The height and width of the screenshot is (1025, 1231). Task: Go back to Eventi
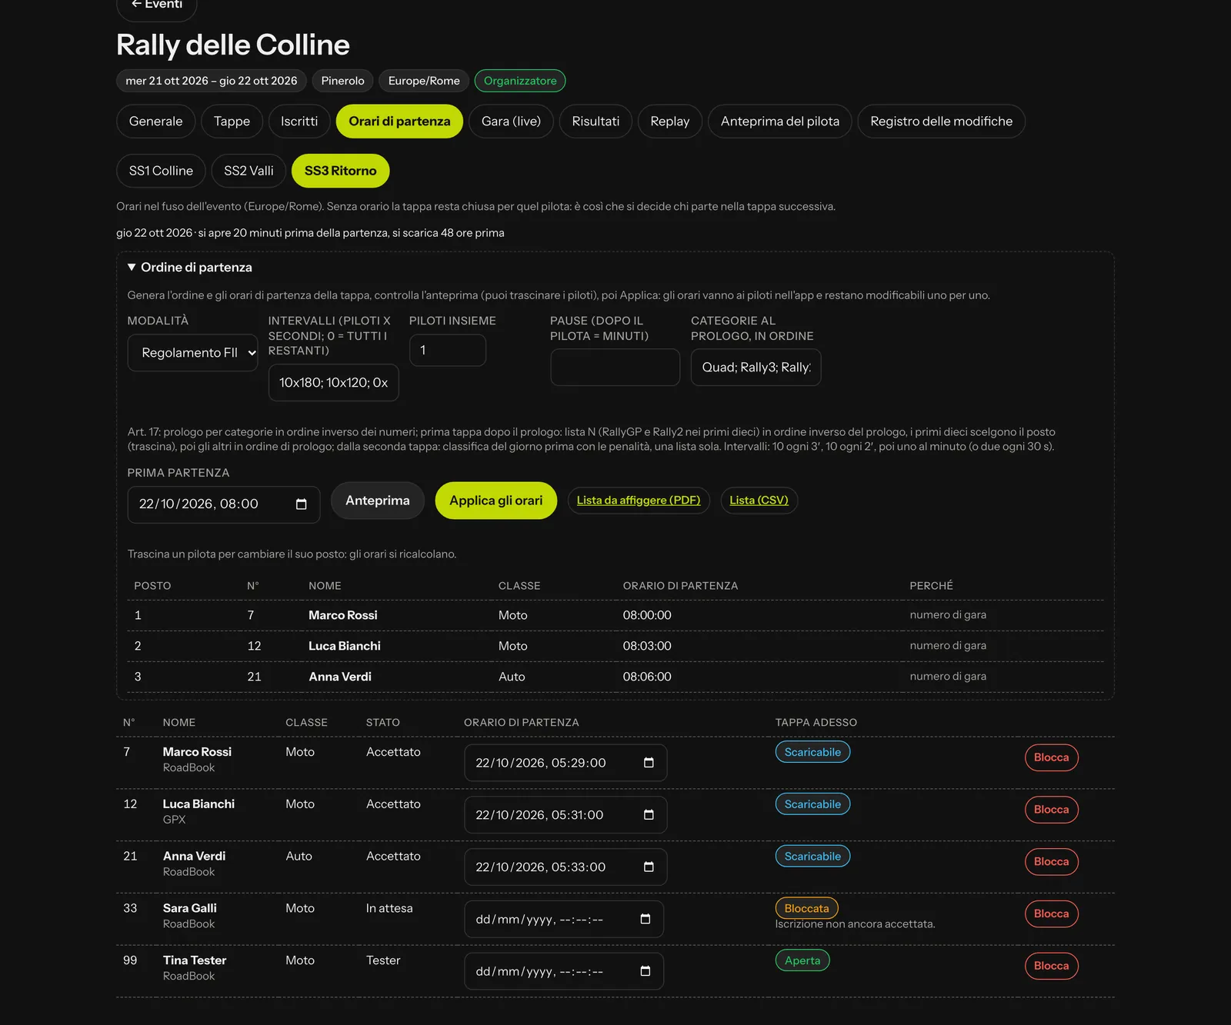pos(157,6)
